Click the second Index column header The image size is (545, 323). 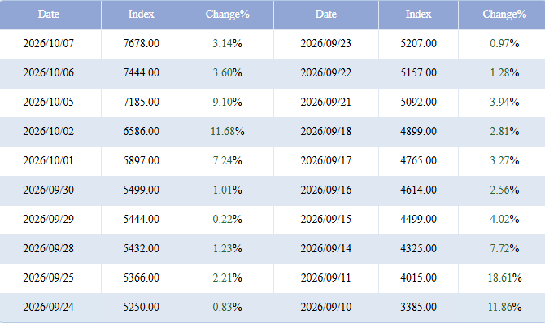click(418, 15)
